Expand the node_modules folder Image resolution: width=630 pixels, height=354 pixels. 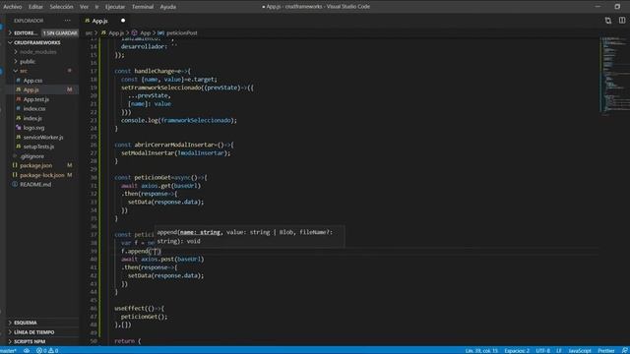pyautogui.click(x=38, y=52)
